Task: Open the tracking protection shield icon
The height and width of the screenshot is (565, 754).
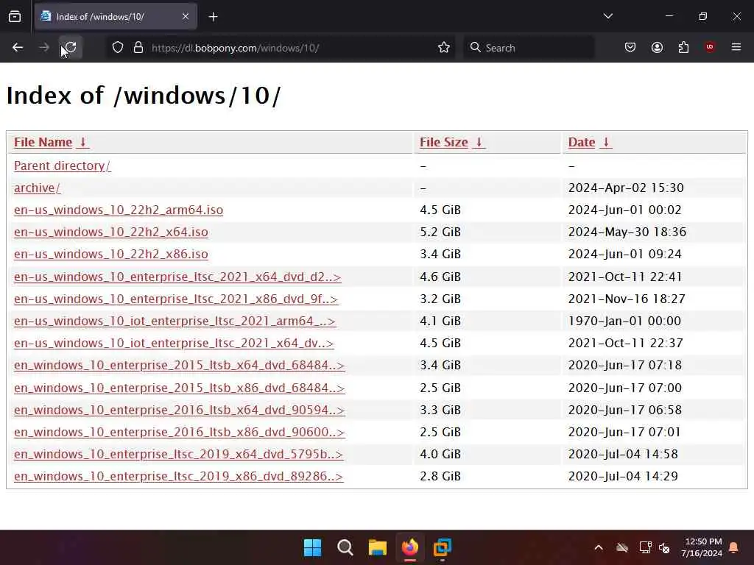Action: 118,48
